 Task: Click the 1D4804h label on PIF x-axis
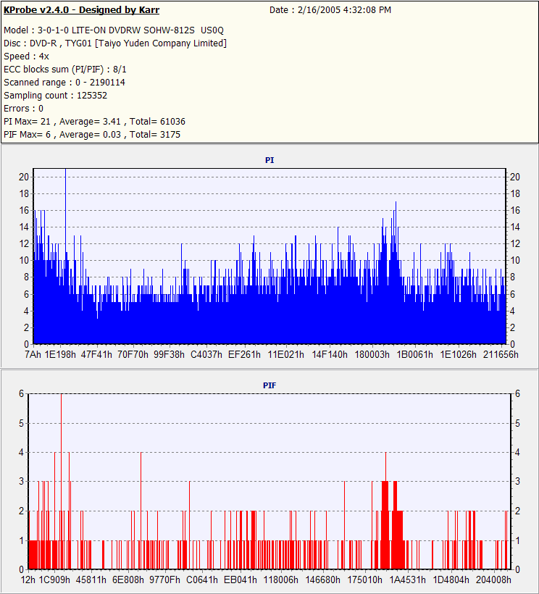pyautogui.click(x=451, y=580)
